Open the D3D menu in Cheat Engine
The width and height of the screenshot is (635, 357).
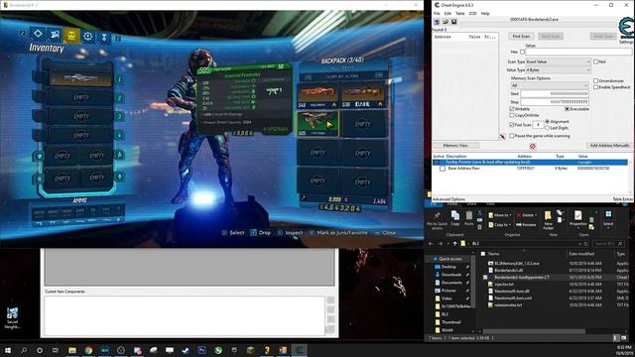[x=472, y=13]
